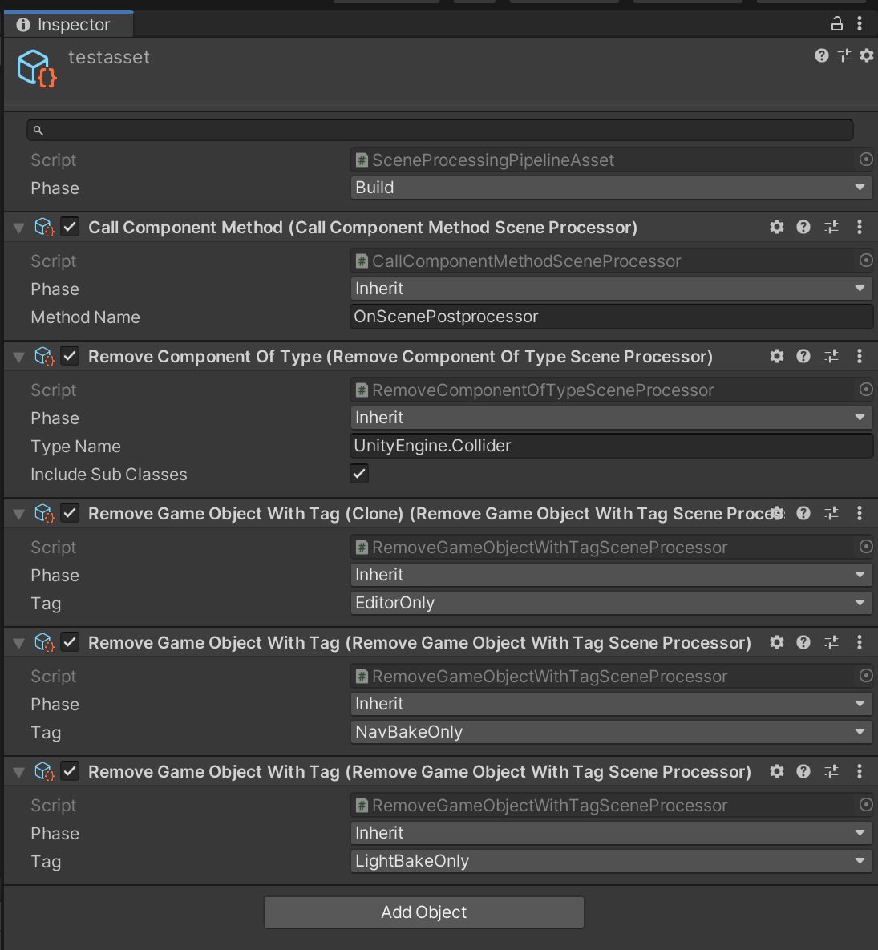The width and height of the screenshot is (878, 950).
Task: Open more options for LightBakeOnly processor
Action: (x=860, y=772)
